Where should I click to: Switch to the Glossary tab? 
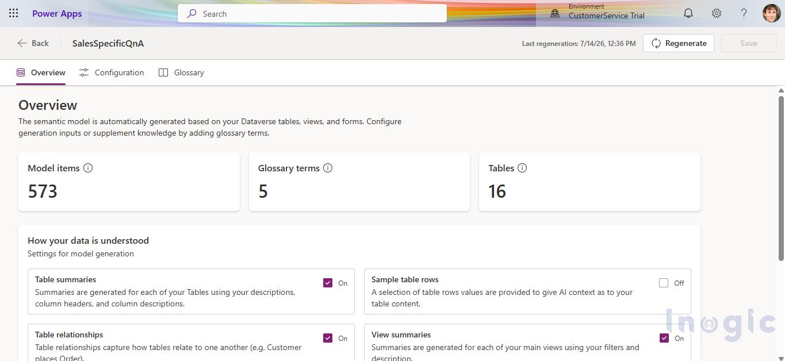[181, 72]
